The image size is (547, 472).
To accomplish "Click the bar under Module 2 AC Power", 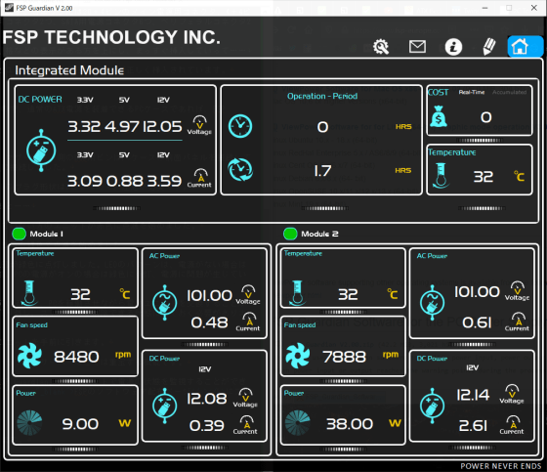I will point(472,345).
